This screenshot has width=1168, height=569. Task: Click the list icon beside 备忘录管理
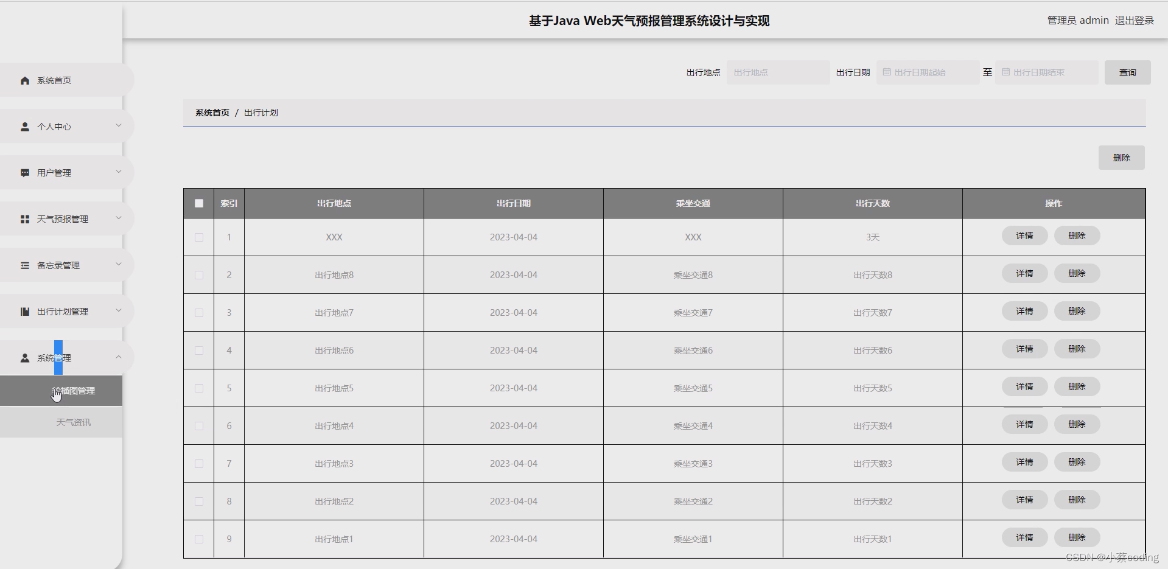point(25,265)
